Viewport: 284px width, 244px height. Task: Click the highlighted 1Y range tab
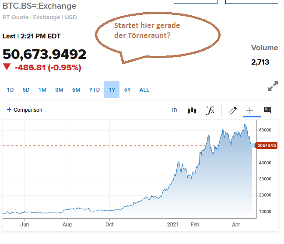click(x=112, y=90)
